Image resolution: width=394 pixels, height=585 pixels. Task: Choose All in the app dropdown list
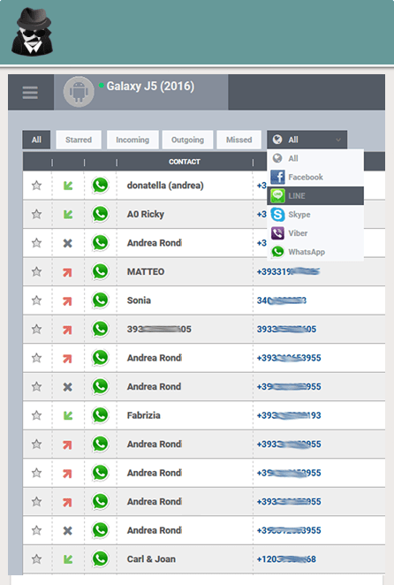click(315, 158)
